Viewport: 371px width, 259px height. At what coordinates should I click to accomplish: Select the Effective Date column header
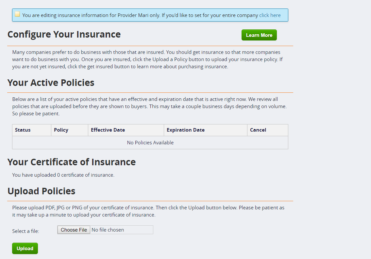point(126,130)
